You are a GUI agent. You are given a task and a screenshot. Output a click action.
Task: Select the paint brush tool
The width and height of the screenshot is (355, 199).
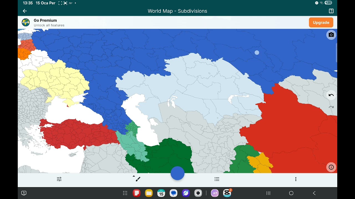click(137, 179)
